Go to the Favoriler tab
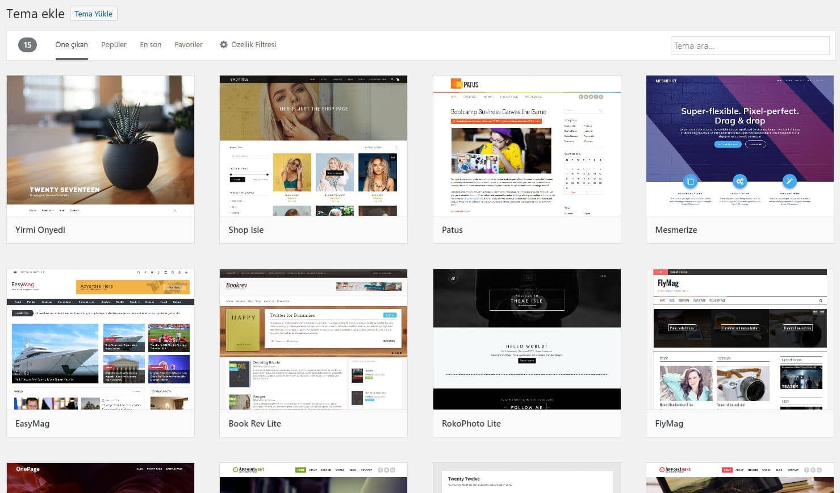The height and width of the screenshot is (493, 840). pyautogui.click(x=189, y=44)
